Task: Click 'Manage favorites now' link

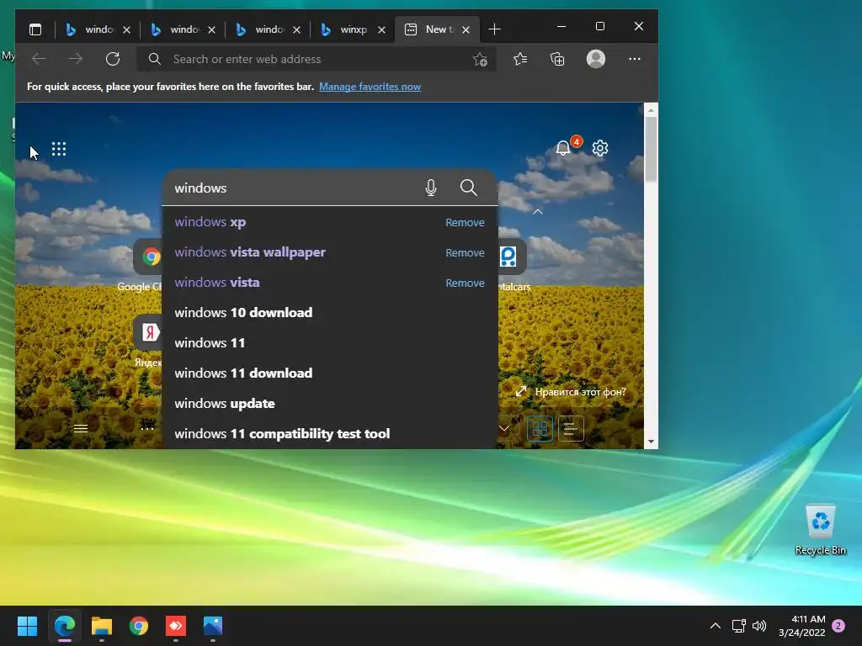Action: click(370, 87)
